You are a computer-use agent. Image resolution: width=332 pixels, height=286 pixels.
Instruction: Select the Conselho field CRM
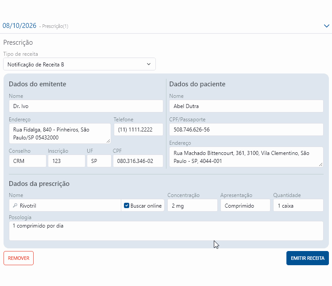point(27,161)
